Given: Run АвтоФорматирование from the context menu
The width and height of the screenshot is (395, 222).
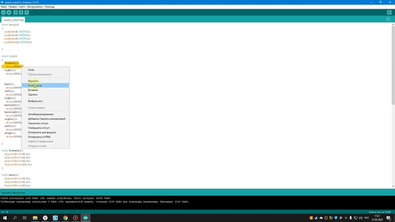Looking at the screenshot, I should click(45, 114).
